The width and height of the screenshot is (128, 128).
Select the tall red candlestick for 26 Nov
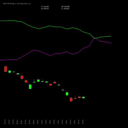pos(6,69)
